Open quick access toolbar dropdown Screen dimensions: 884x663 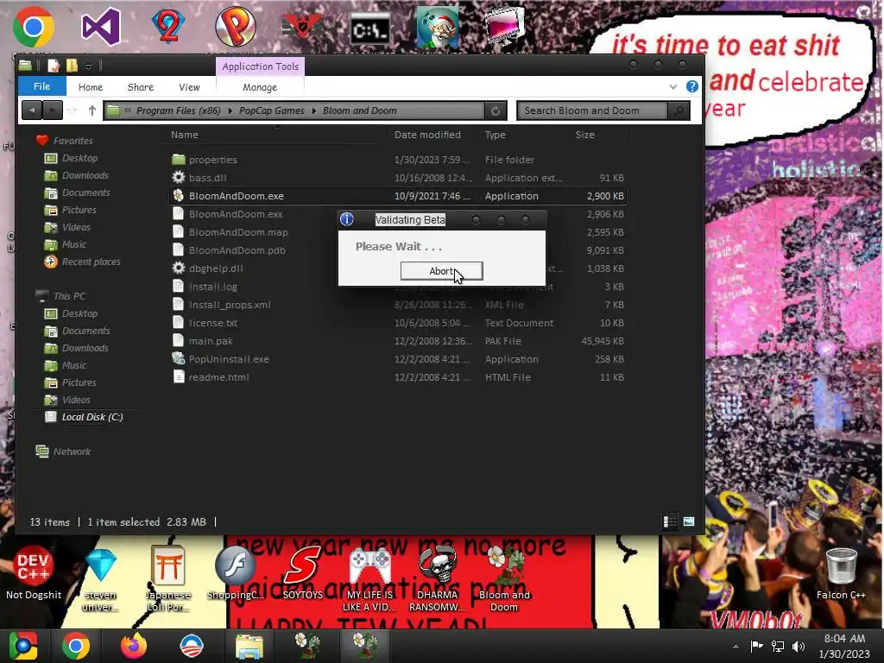point(89,66)
